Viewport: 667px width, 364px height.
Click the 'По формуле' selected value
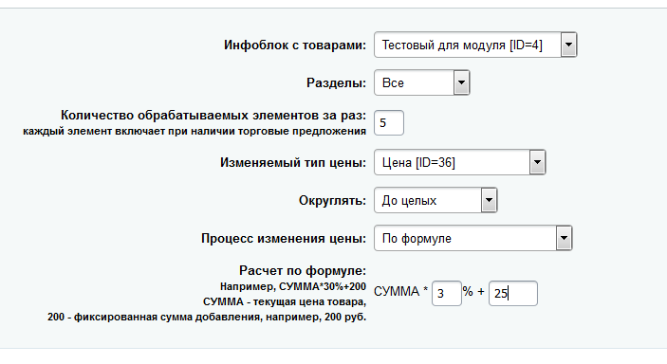tap(417, 238)
